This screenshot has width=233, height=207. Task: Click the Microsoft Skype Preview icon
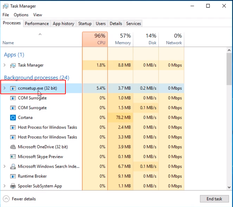point(13,157)
